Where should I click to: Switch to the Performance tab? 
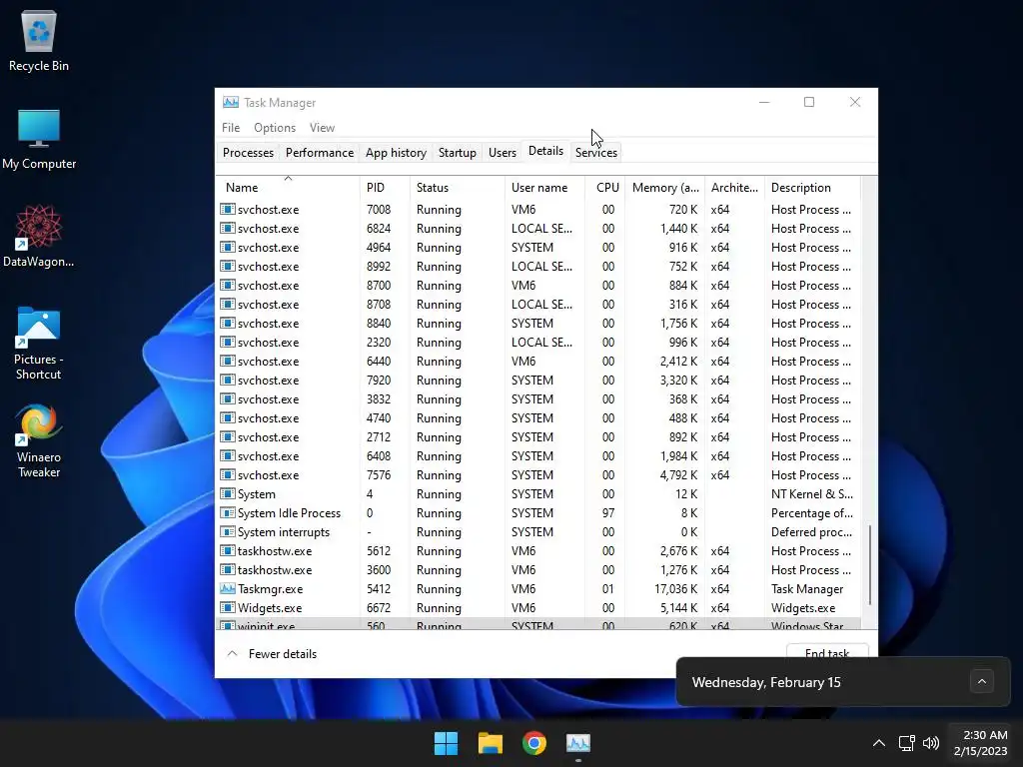(x=320, y=153)
